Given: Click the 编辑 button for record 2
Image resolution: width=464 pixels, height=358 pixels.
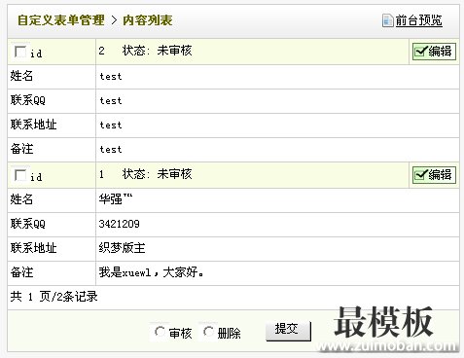Looking at the screenshot, I should [434, 52].
